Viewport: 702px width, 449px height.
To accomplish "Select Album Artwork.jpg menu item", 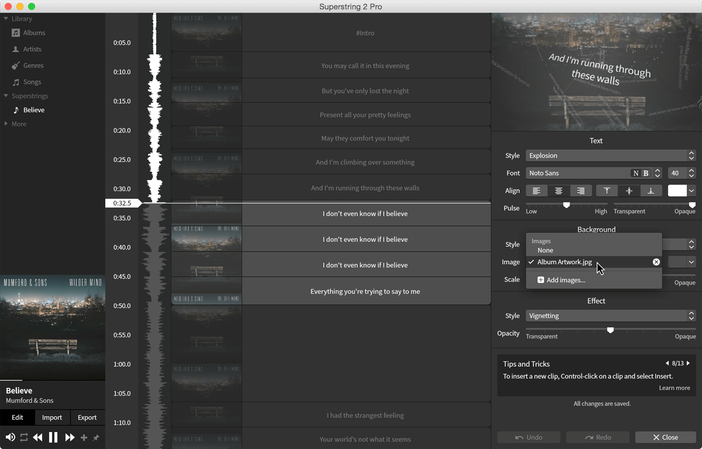I will [x=594, y=262].
